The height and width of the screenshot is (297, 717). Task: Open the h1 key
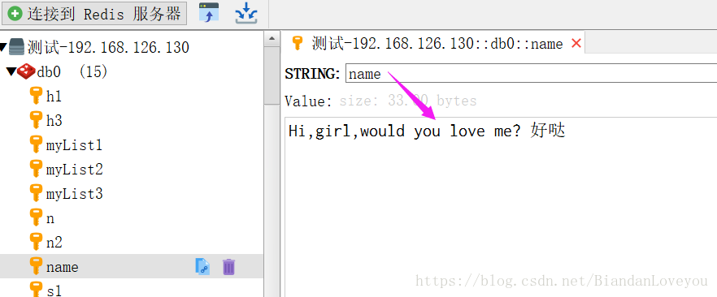tap(54, 97)
